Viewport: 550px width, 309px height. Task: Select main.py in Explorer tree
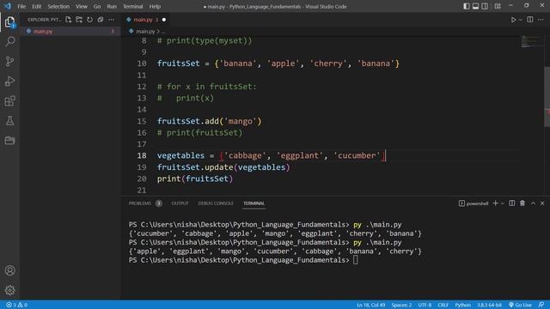coord(70,31)
